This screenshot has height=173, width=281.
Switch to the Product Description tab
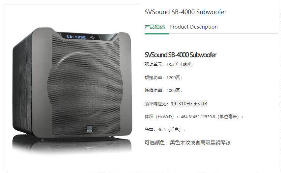(x=194, y=27)
